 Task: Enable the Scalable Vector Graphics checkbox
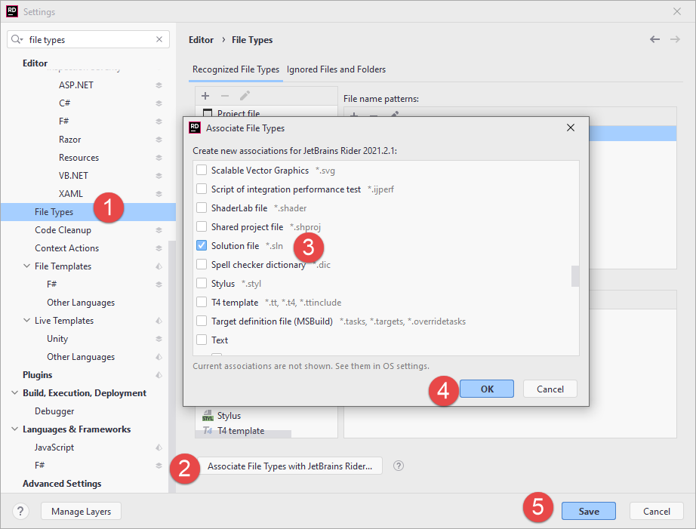click(x=200, y=170)
